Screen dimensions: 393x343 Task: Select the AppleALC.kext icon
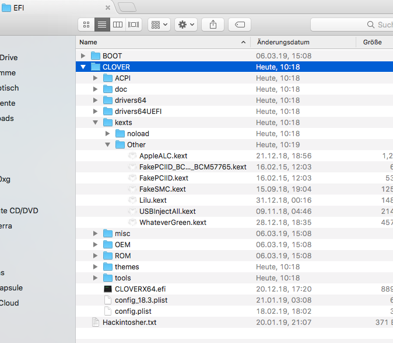click(132, 155)
